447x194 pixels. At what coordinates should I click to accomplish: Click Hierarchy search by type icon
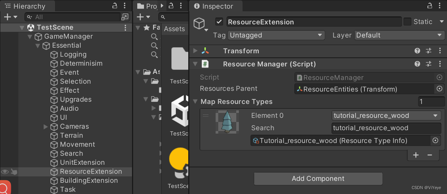coord(124,17)
